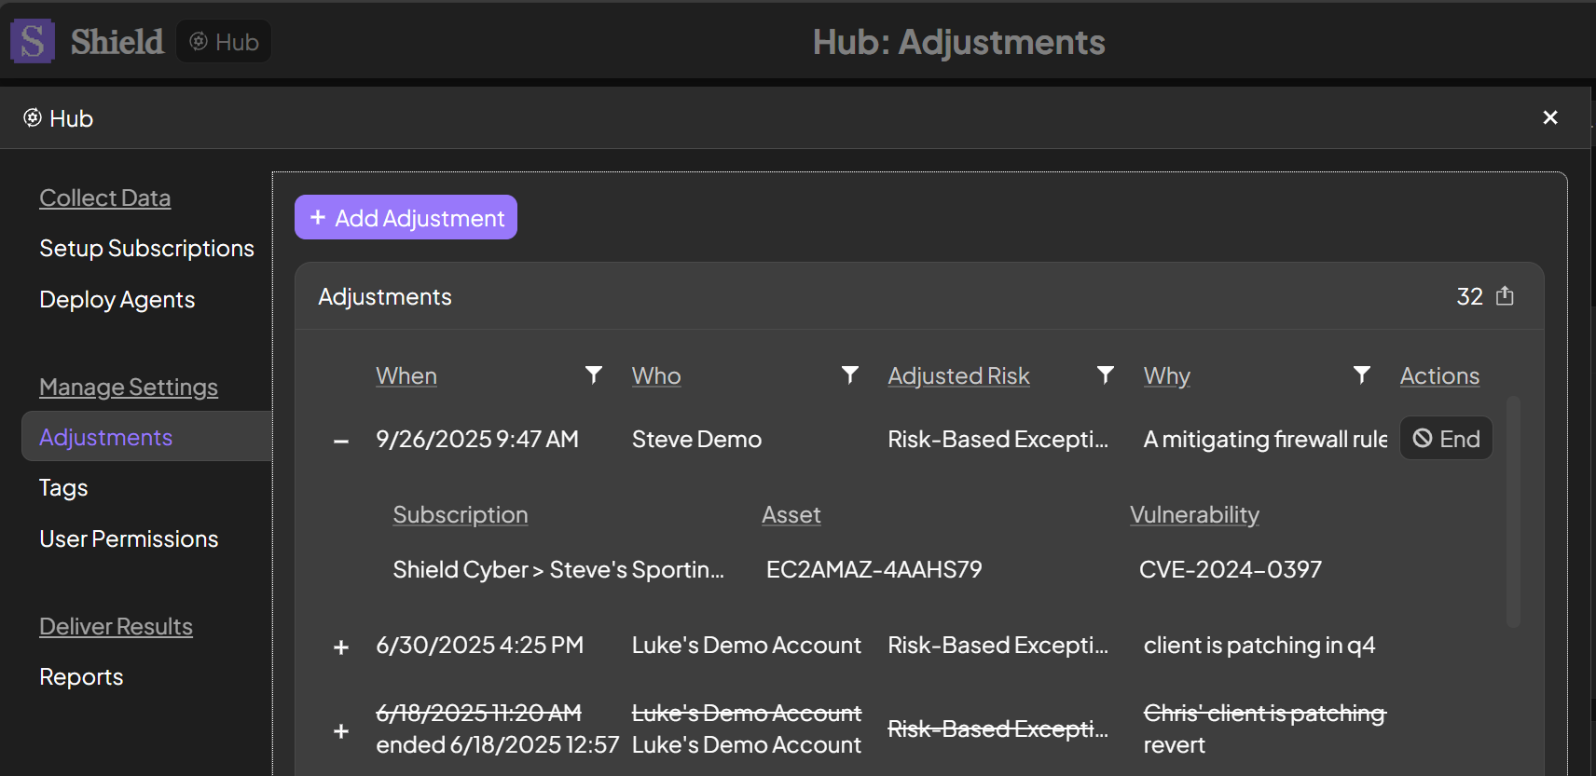1596x776 pixels.
Task: Export adjustments using the share icon
Action: [x=1505, y=296]
